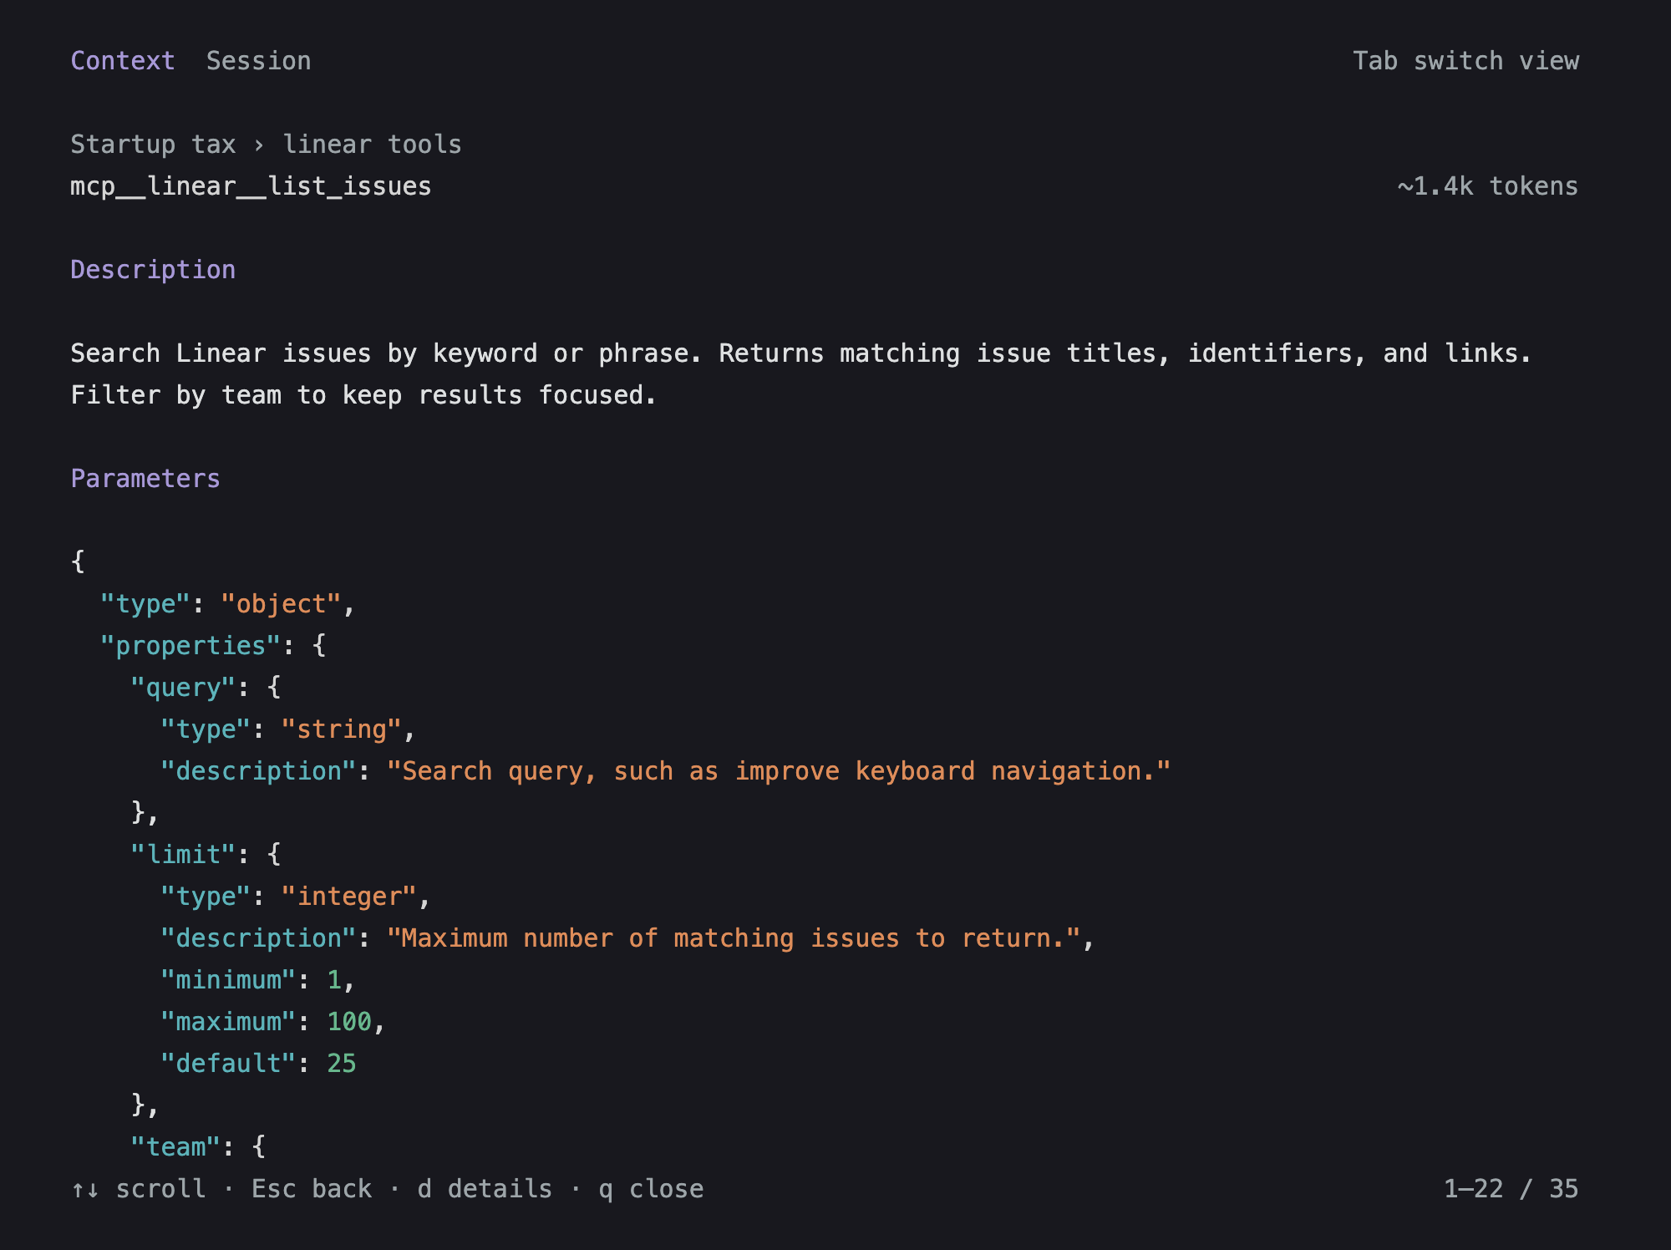Click the default value 25
The image size is (1671, 1250).
342,1064
